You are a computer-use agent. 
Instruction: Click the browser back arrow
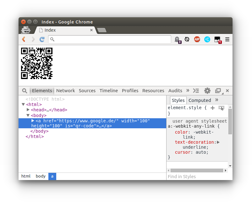coord(24,39)
